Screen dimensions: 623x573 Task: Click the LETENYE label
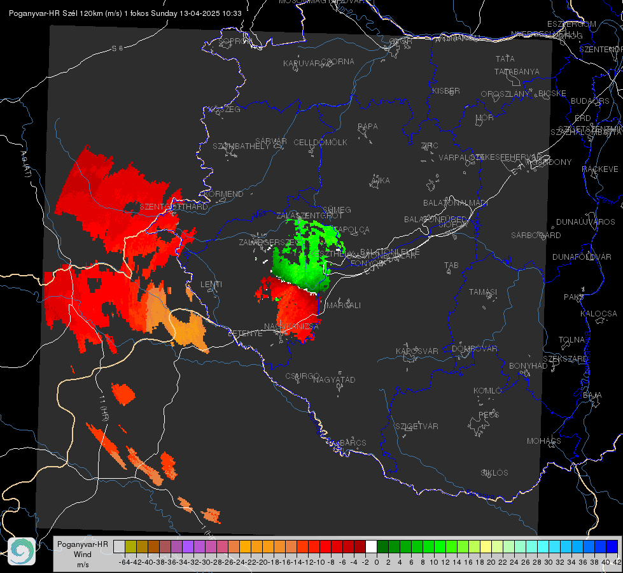(x=245, y=334)
